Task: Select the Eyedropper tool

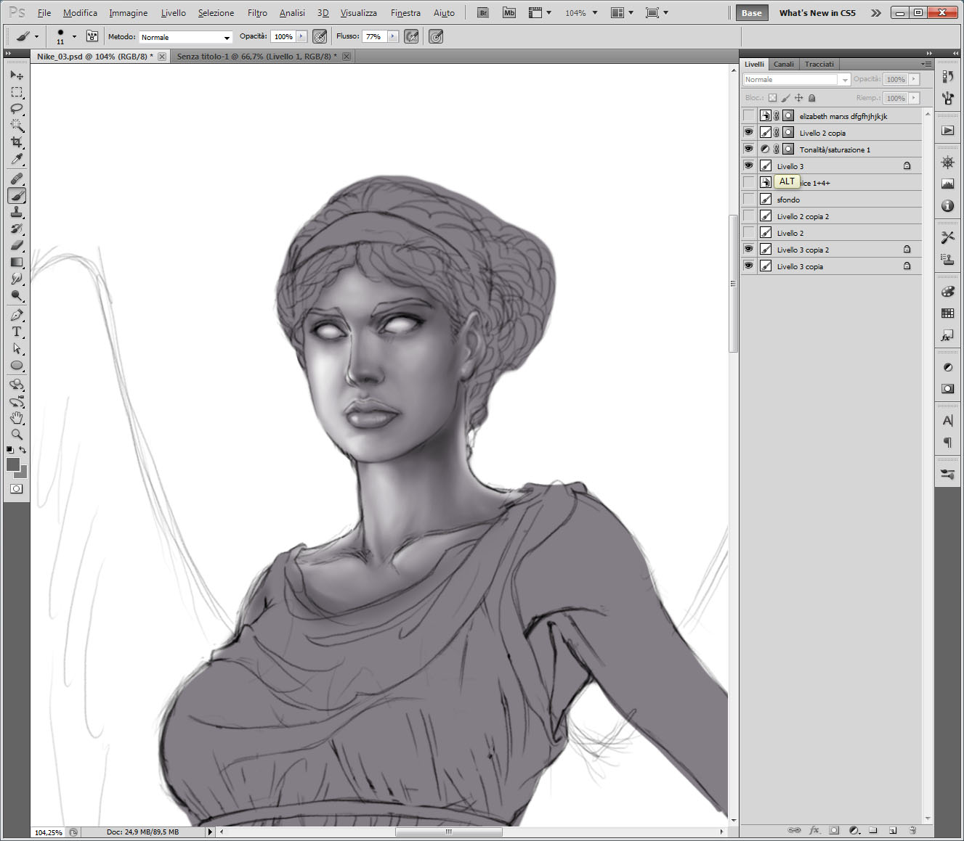Action: [x=17, y=159]
